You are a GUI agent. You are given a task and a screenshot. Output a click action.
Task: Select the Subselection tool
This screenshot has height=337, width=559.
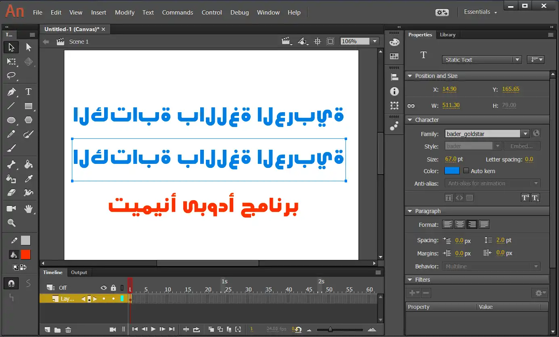coord(28,47)
